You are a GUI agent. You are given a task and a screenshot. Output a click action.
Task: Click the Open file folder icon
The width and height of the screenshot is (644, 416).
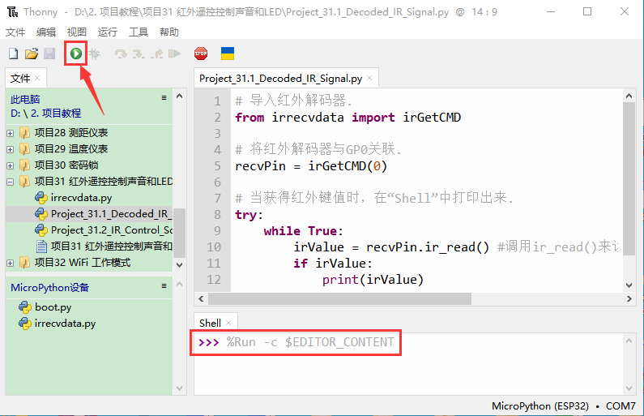[31, 54]
